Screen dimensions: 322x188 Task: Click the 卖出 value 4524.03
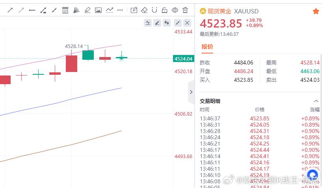point(310,80)
